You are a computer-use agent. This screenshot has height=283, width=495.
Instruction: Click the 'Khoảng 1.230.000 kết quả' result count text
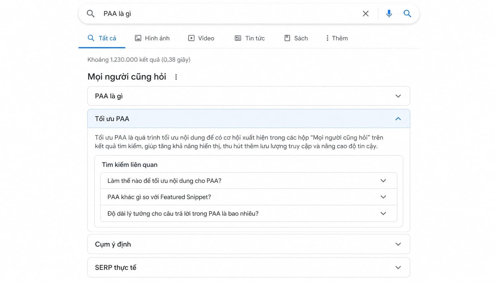[139, 59]
